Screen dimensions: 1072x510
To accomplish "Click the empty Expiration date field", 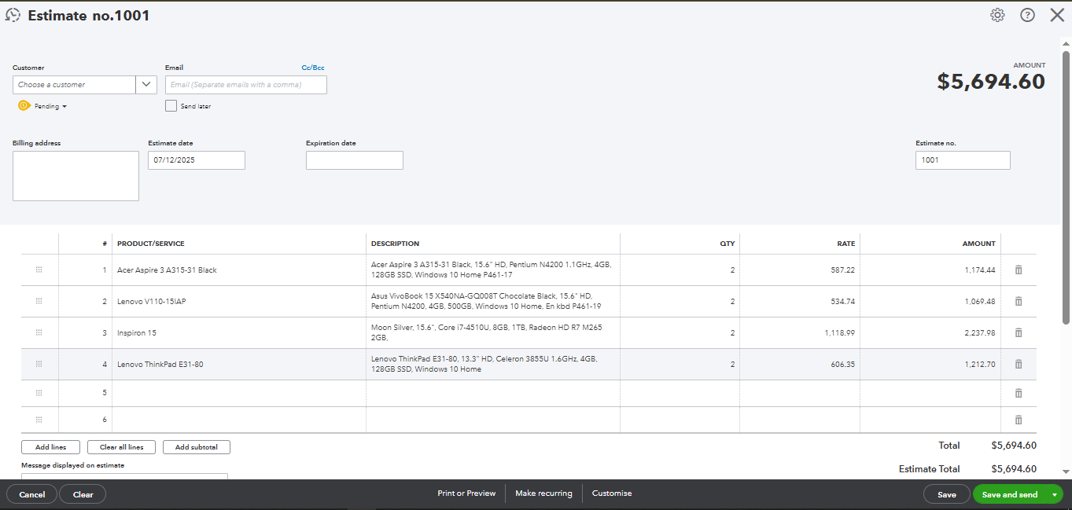I will [355, 160].
